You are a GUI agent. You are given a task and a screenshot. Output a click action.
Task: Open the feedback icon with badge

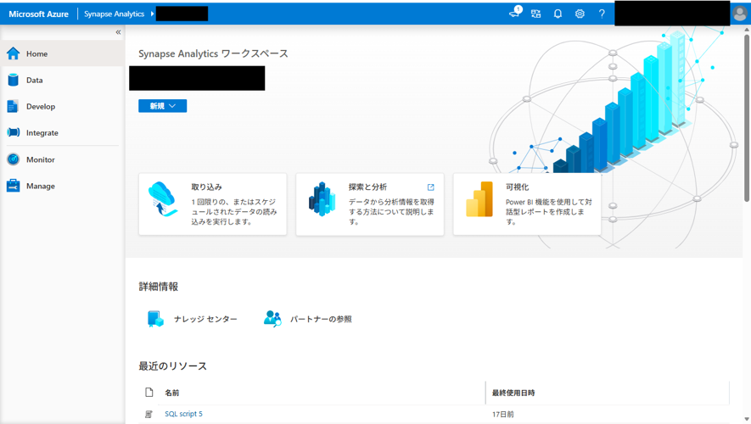point(514,14)
